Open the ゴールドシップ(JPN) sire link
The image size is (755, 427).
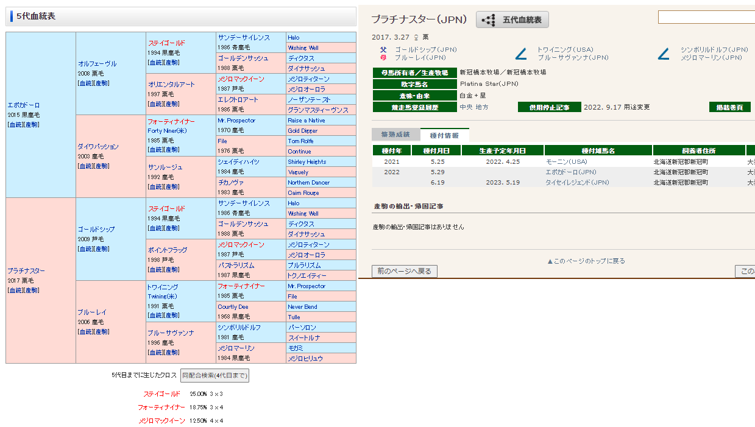426,49
